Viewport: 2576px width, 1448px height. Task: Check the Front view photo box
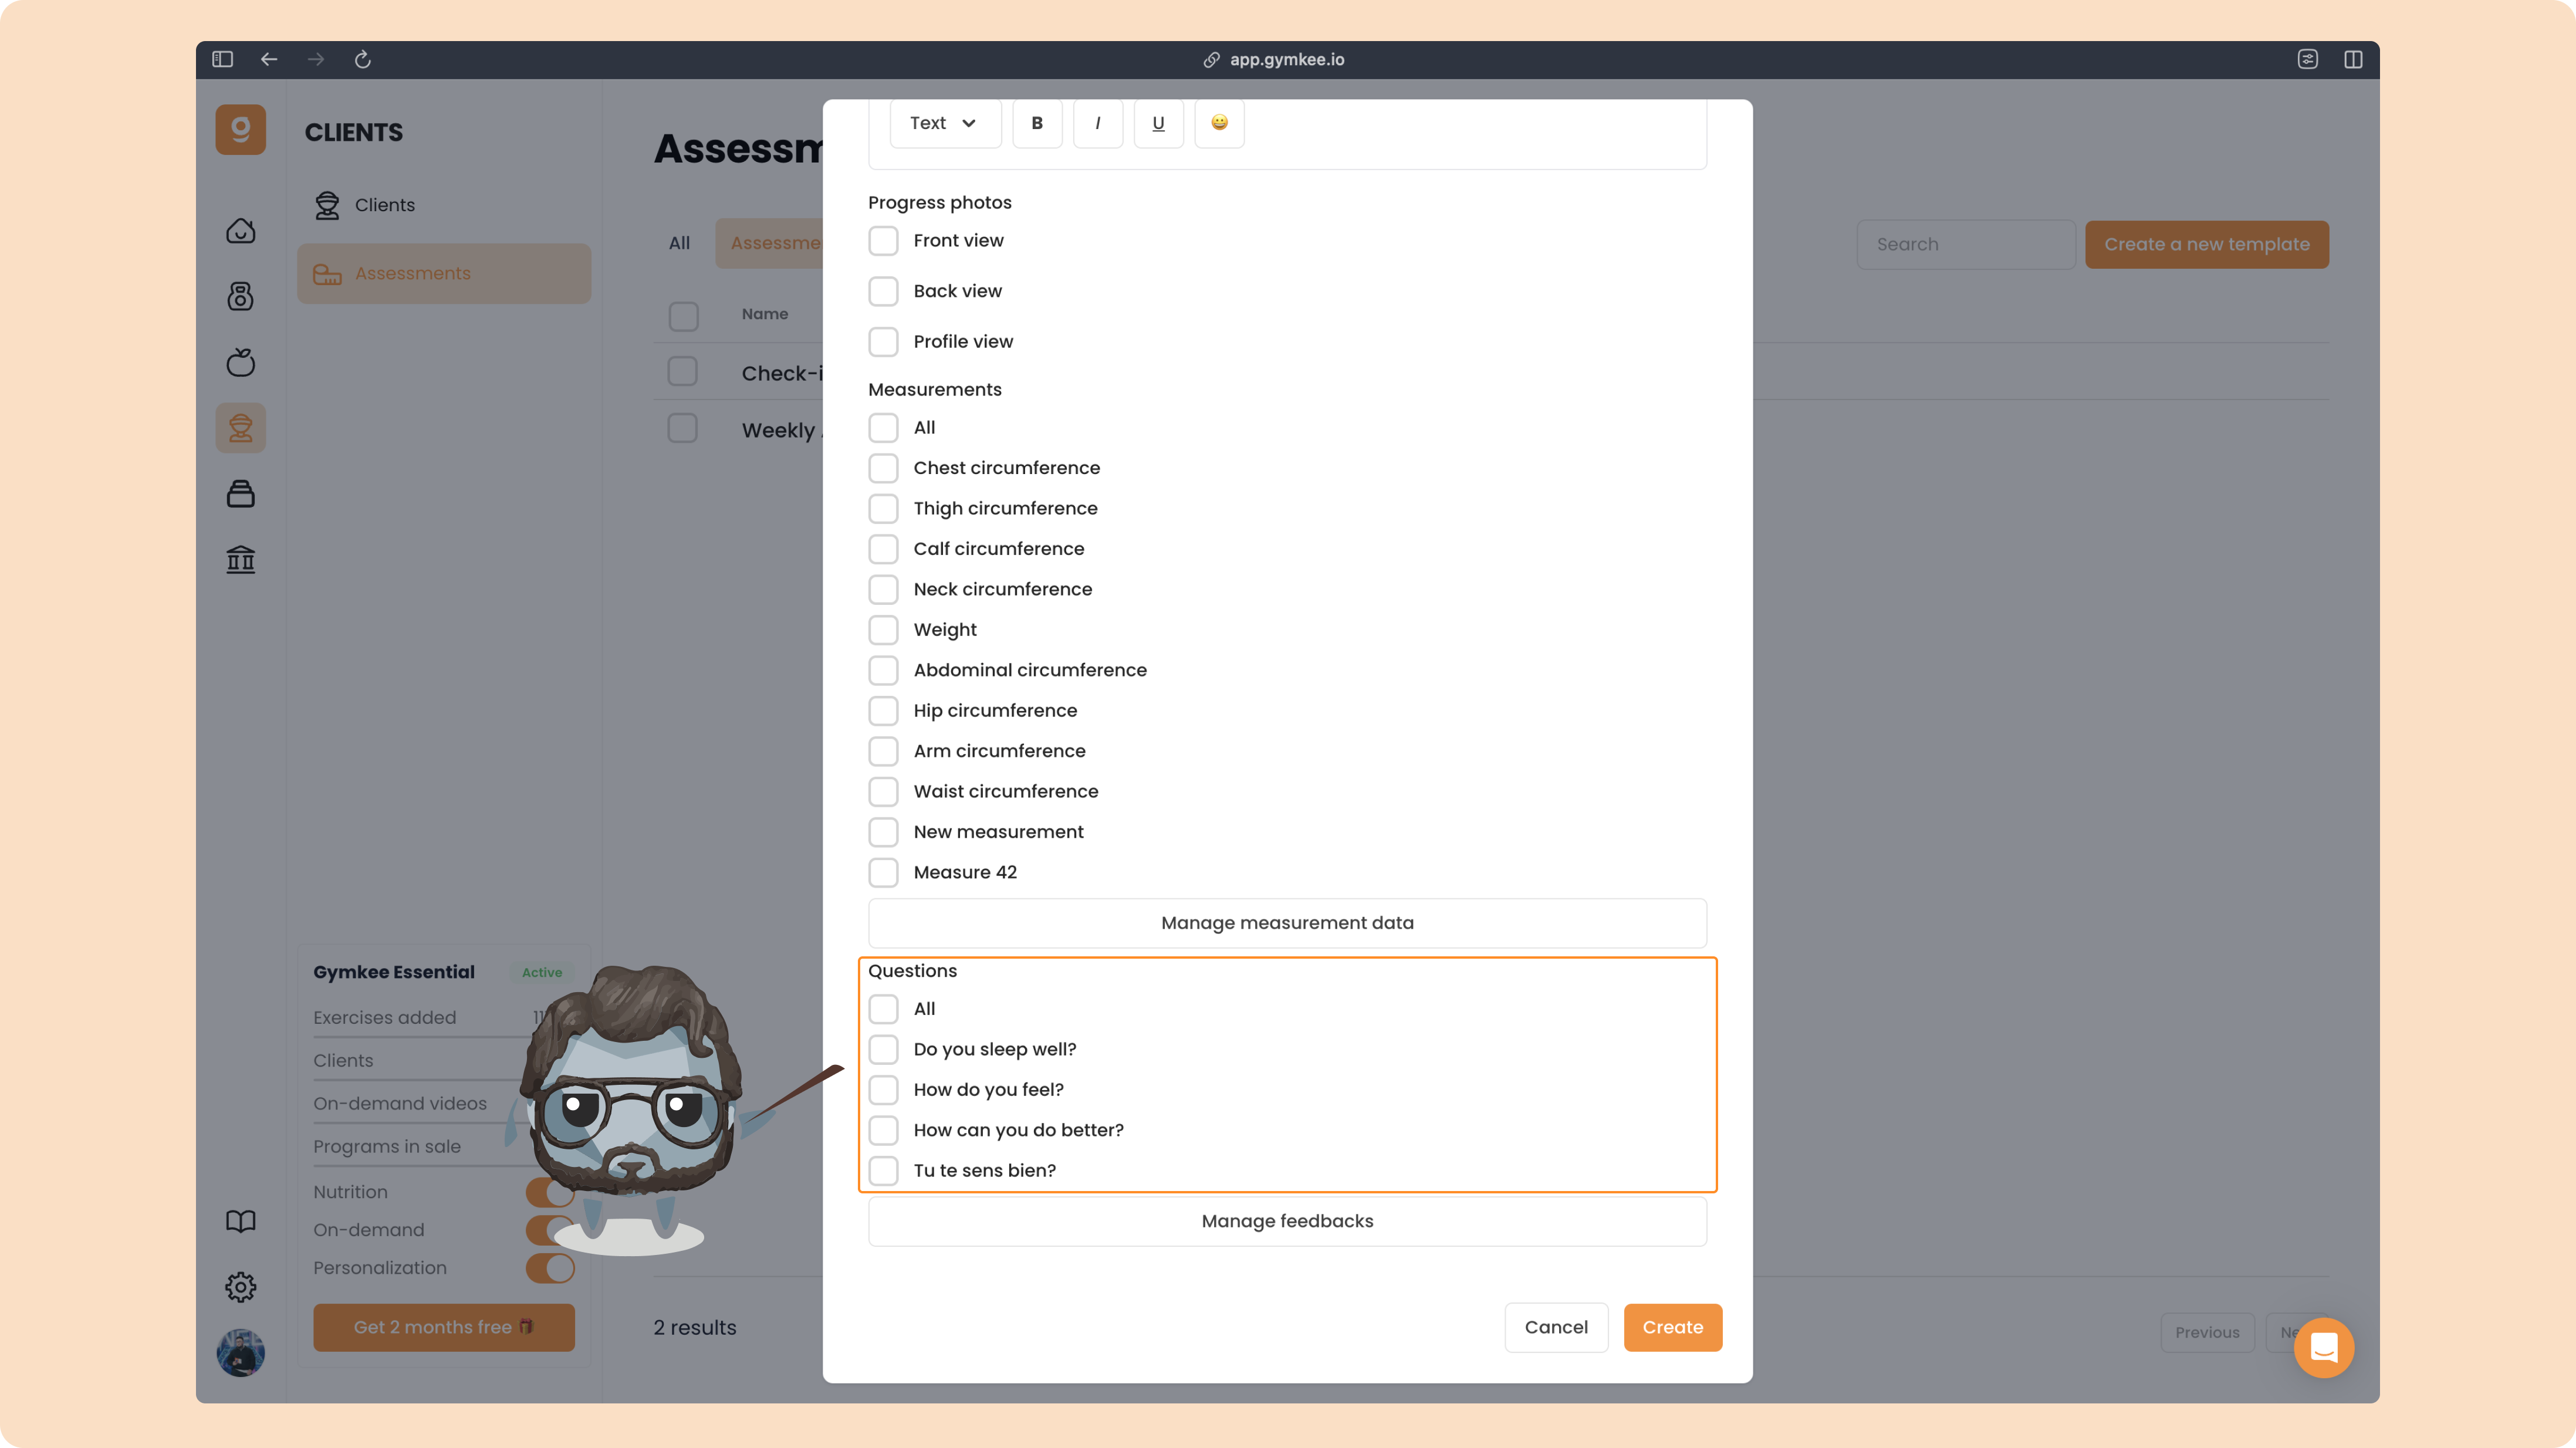click(x=883, y=240)
